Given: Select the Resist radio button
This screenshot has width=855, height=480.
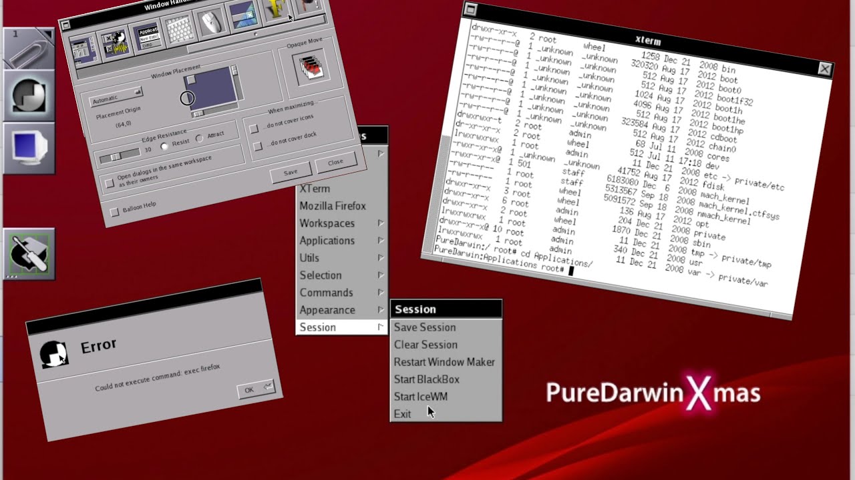Looking at the screenshot, I should (164, 146).
